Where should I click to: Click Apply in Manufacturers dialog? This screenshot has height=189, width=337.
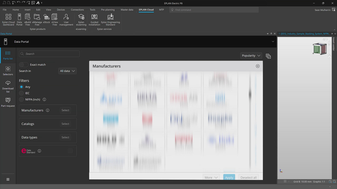click(229, 177)
